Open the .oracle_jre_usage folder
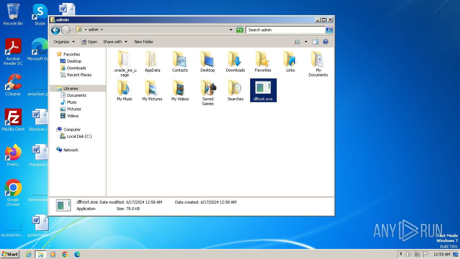460x259 pixels. (125, 64)
